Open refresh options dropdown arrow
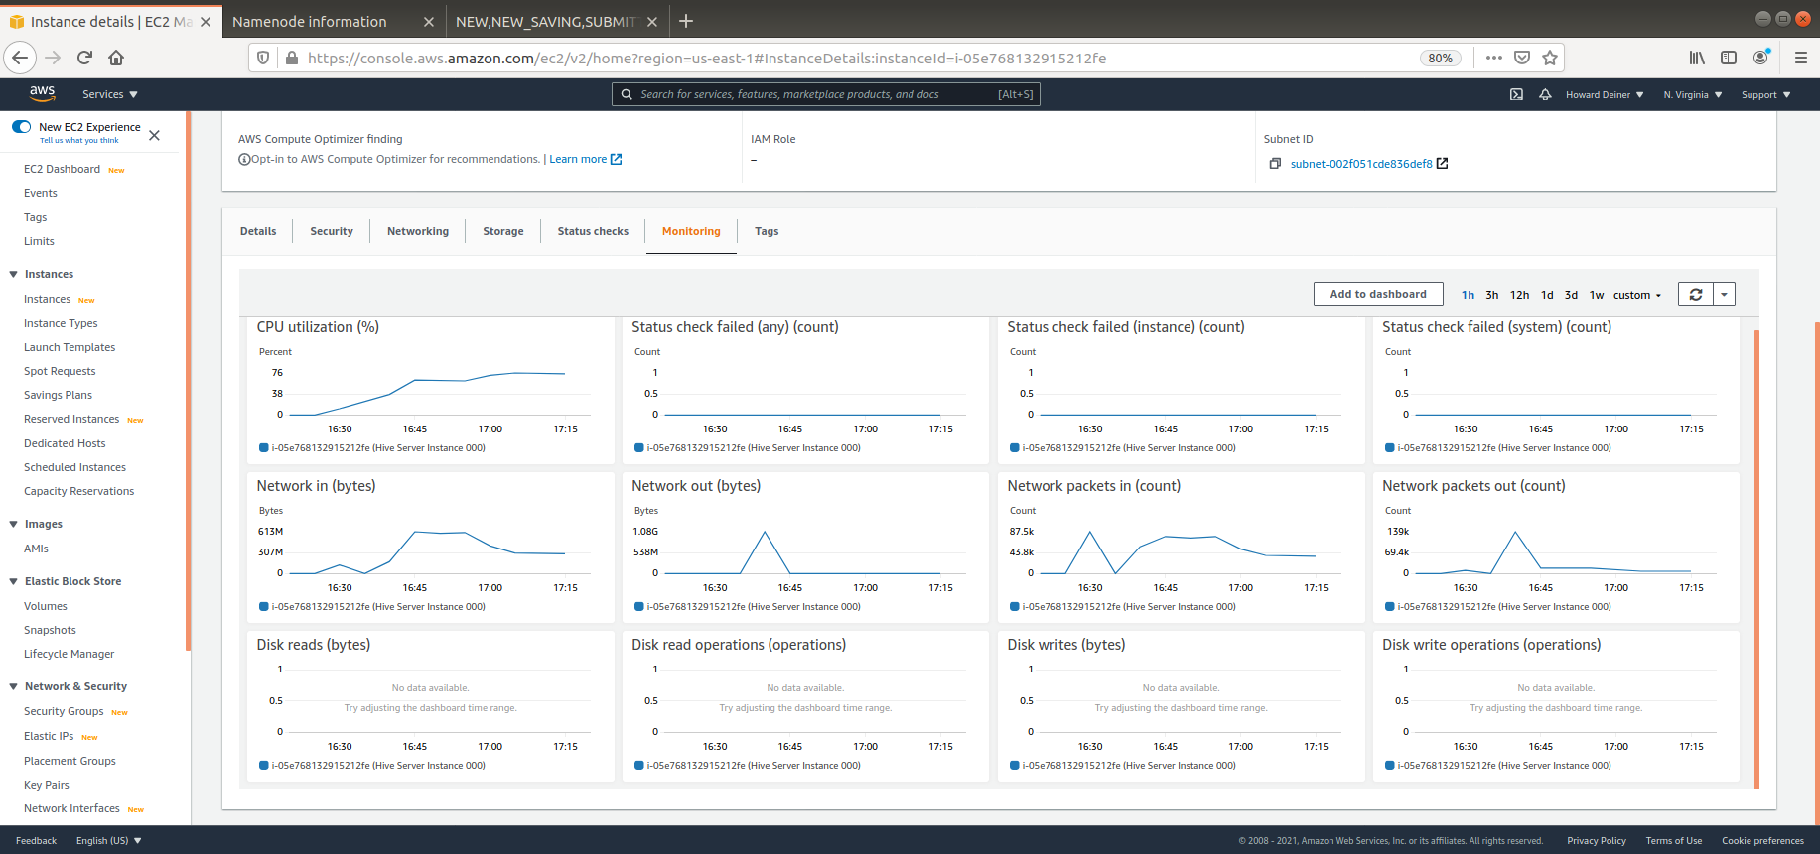This screenshot has height=854, width=1820. click(1725, 295)
